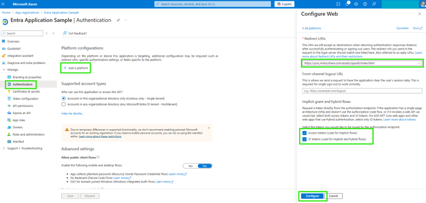This screenshot has height=203, width=426.
Task: Open the feedback icon in top bar
Action: [374, 4]
